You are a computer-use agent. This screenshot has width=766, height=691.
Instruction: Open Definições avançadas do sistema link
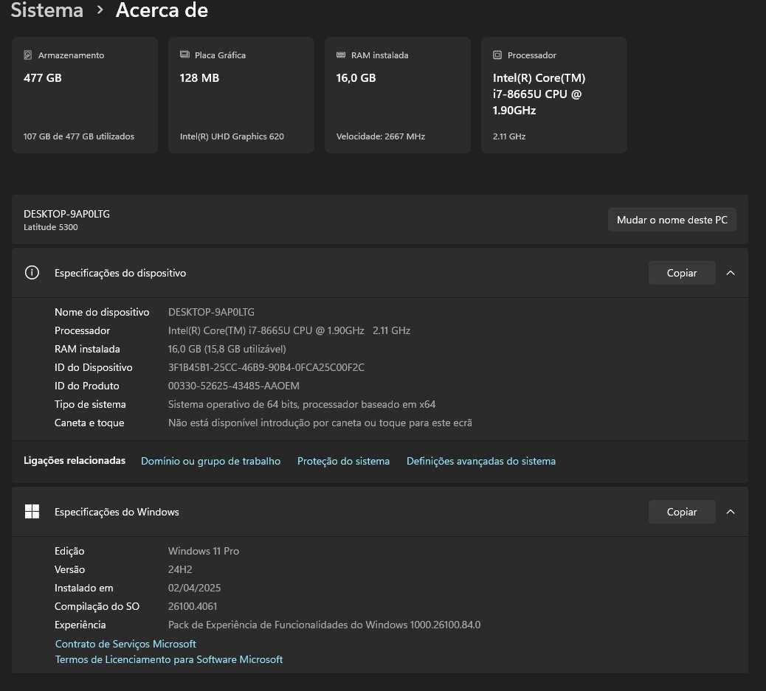click(481, 461)
